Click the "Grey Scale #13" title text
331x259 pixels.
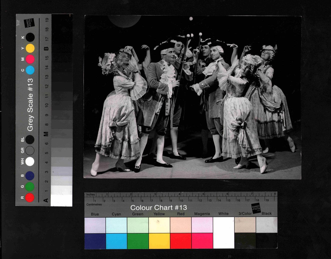[x=30, y=105]
